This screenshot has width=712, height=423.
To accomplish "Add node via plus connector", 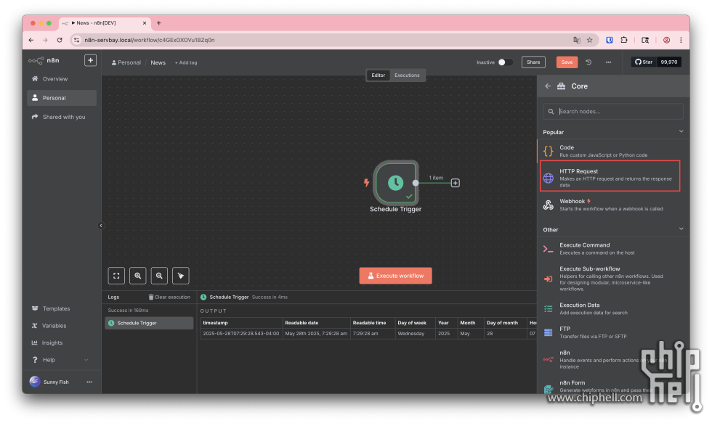I will click(455, 183).
